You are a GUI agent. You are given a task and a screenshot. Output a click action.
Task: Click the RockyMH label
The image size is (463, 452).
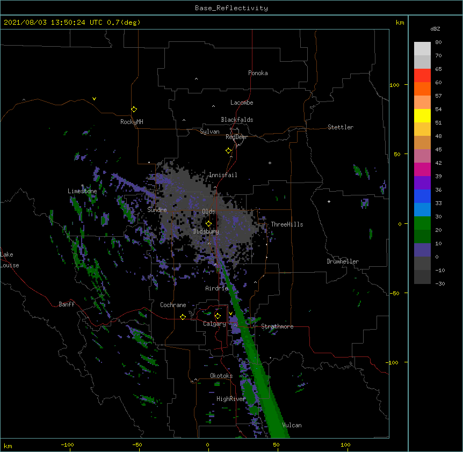132,122
